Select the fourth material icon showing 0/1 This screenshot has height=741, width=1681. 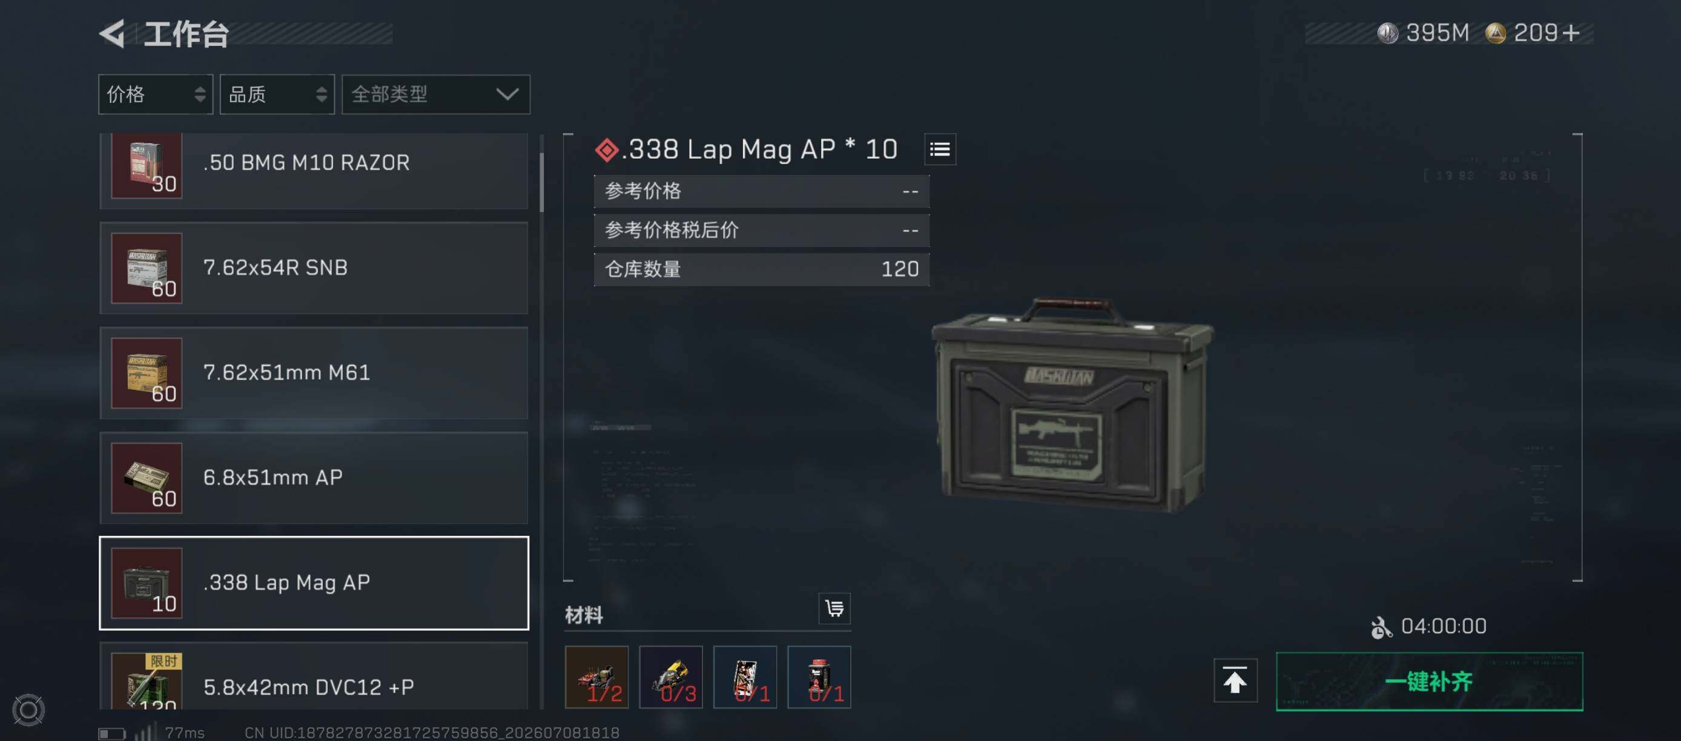click(819, 676)
